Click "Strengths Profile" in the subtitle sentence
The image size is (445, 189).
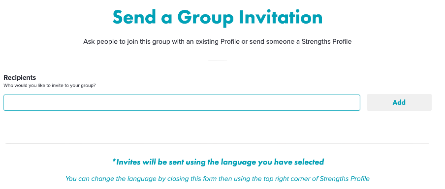click(x=326, y=42)
